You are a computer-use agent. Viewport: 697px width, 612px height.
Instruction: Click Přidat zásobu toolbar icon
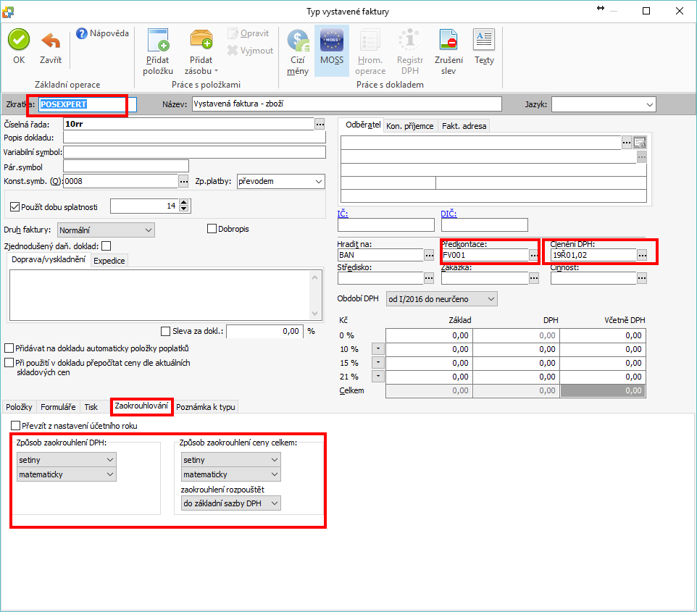tap(201, 41)
